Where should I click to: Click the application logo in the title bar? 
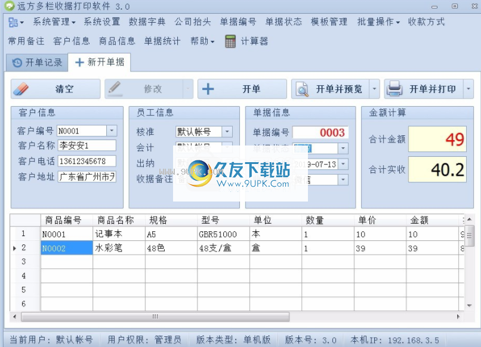point(9,5)
